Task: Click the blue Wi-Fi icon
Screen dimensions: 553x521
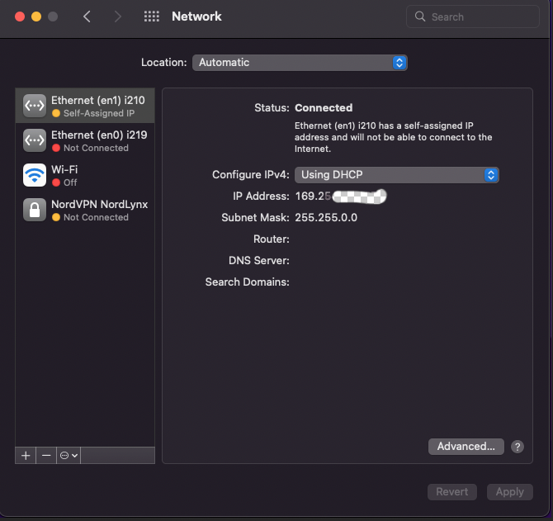Action: pos(35,175)
